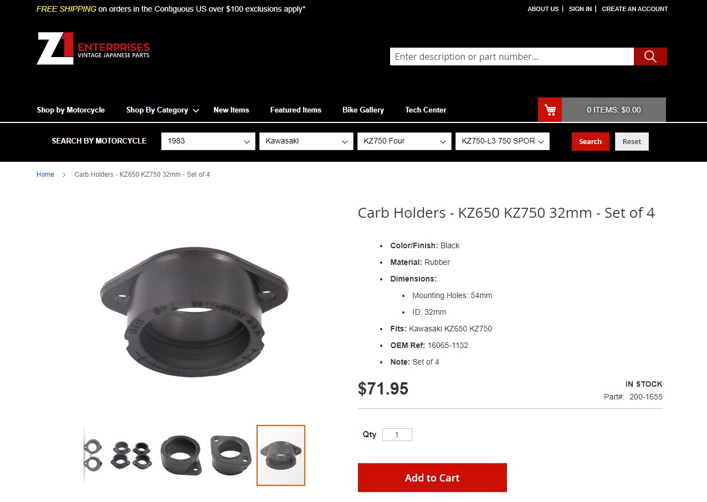707x502 pixels.
Task: Open the KZ750 Four model dropdown
Action: (404, 141)
